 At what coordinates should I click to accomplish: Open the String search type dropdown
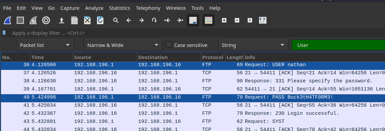pos(253,45)
